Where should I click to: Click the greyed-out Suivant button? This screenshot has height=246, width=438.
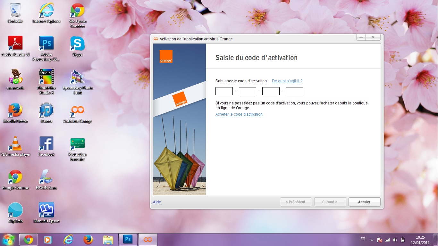coord(330,202)
